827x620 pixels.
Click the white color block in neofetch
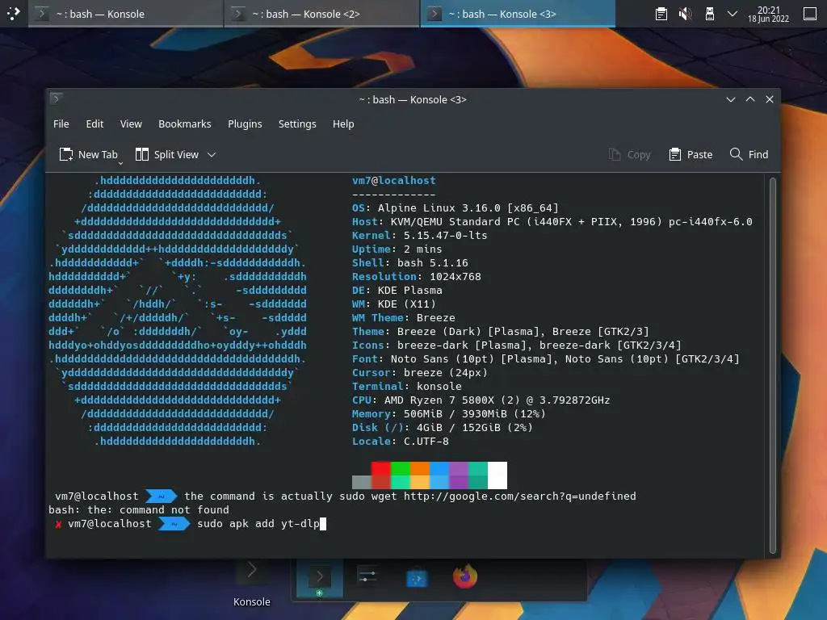(497, 475)
